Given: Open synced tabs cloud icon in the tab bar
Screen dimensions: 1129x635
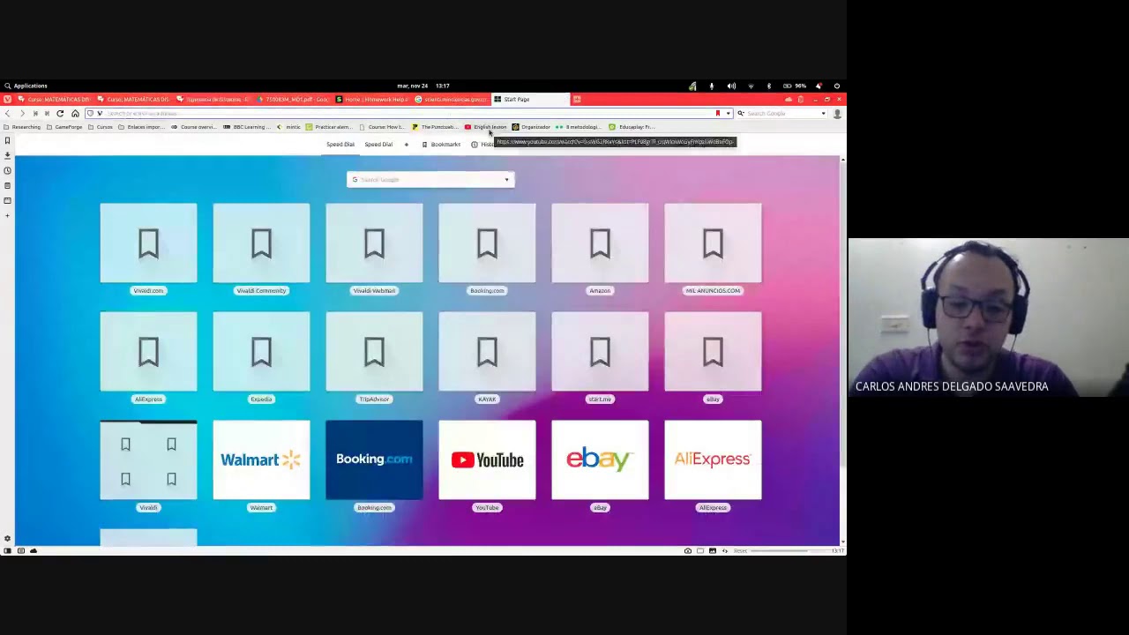Looking at the screenshot, I should [789, 99].
